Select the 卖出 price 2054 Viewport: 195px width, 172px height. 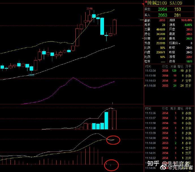click(162, 10)
